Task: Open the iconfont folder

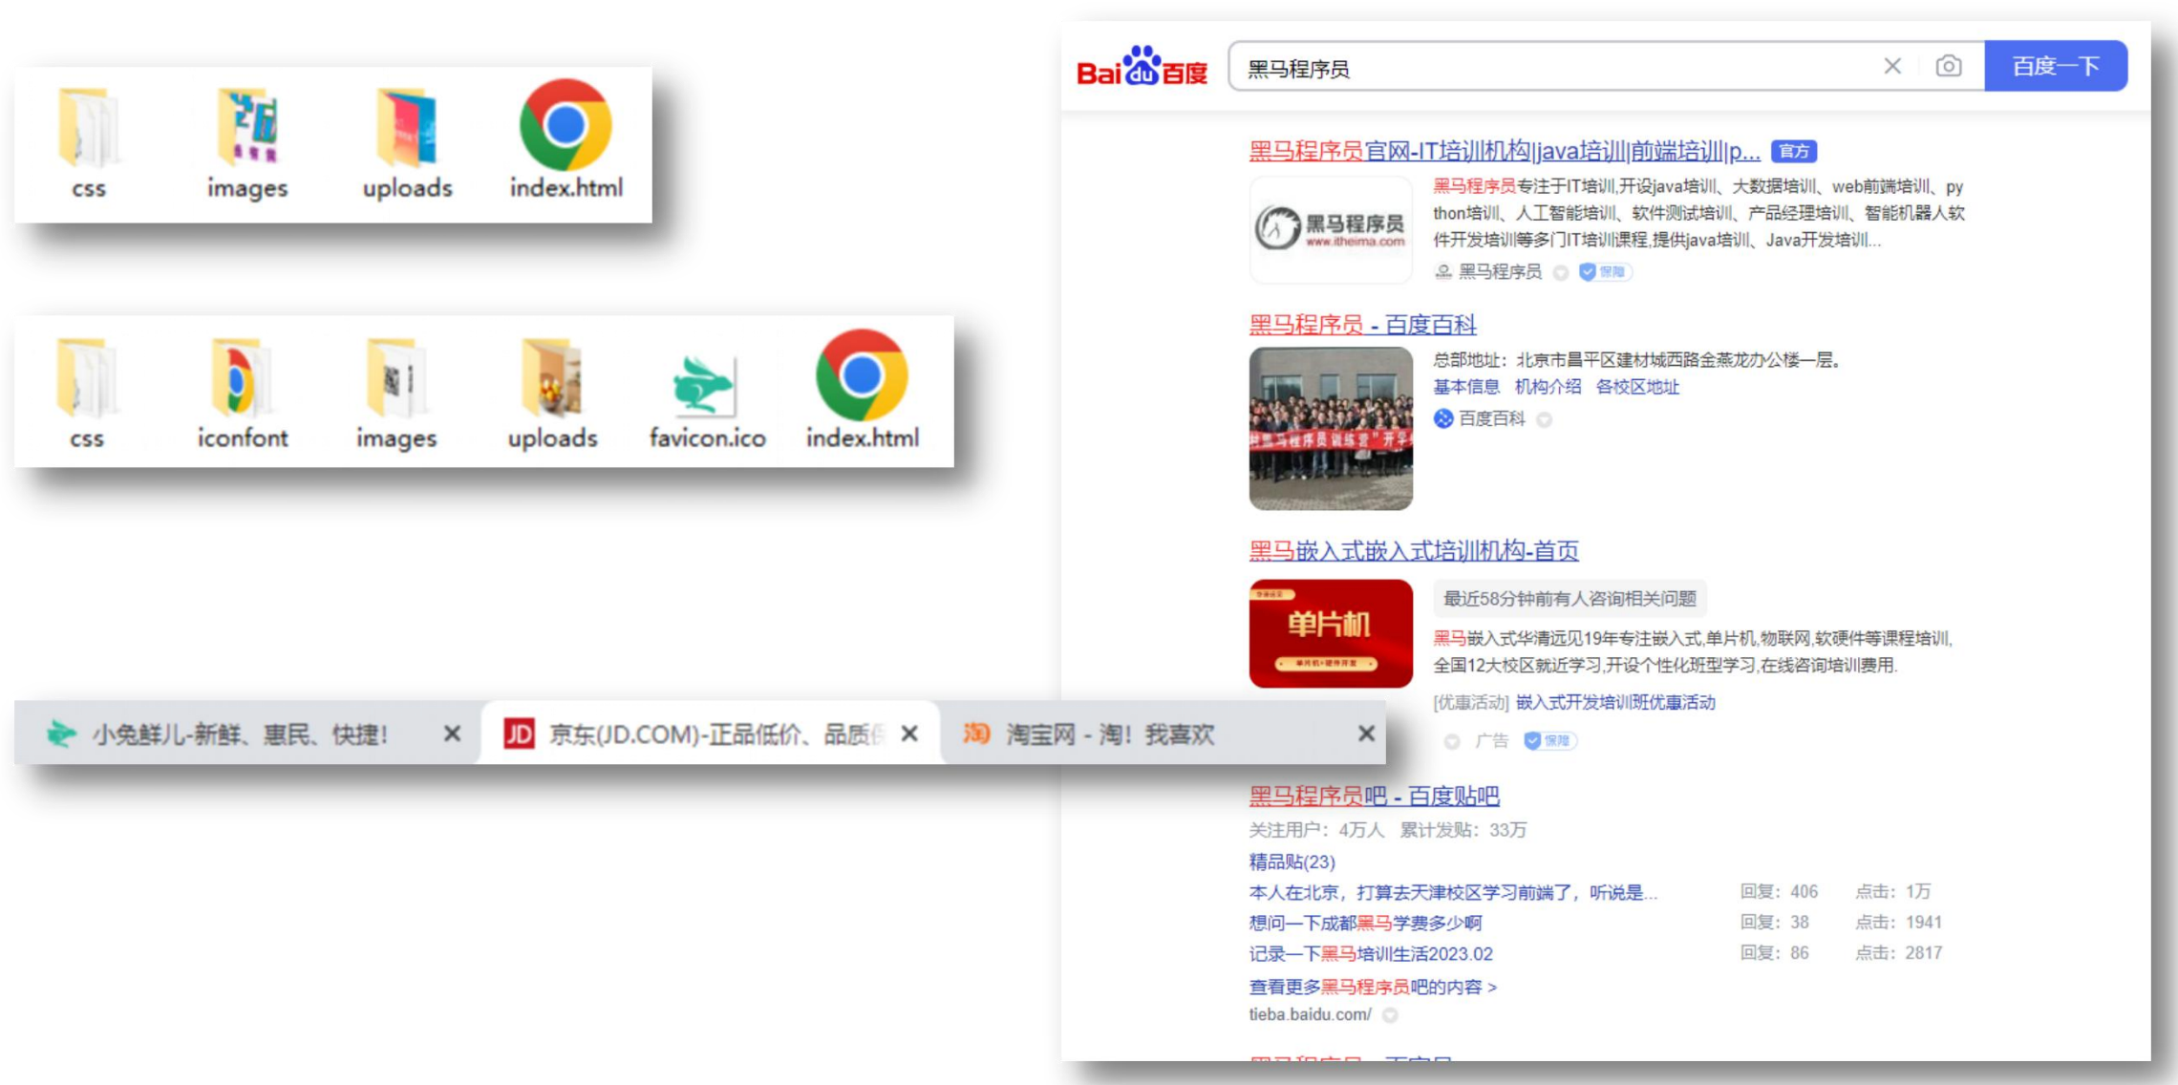Action: 242,384
